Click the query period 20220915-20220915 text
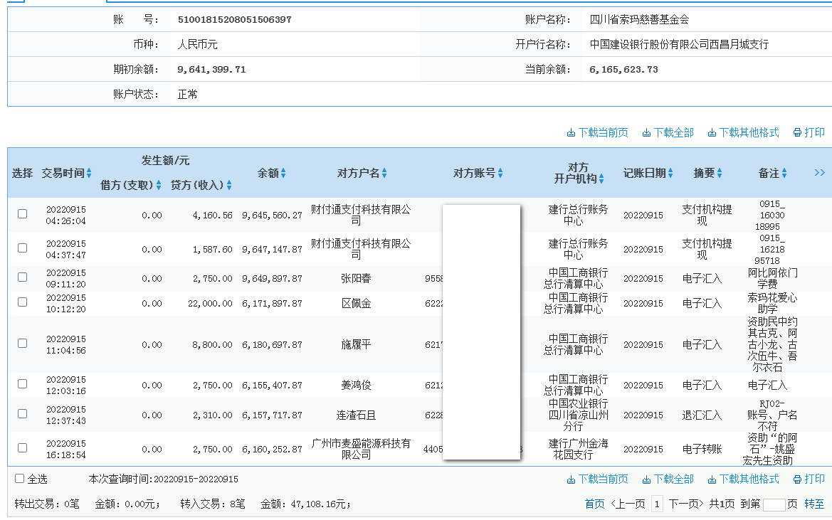The image size is (832, 520). pyautogui.click(x=196, y=479)
